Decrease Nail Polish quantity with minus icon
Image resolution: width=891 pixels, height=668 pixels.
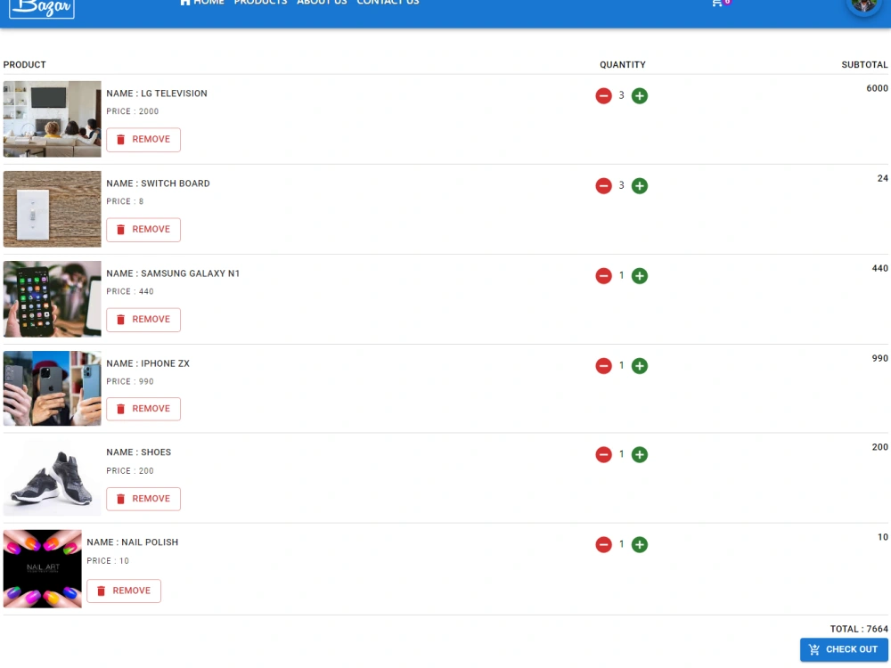point(603,545)
